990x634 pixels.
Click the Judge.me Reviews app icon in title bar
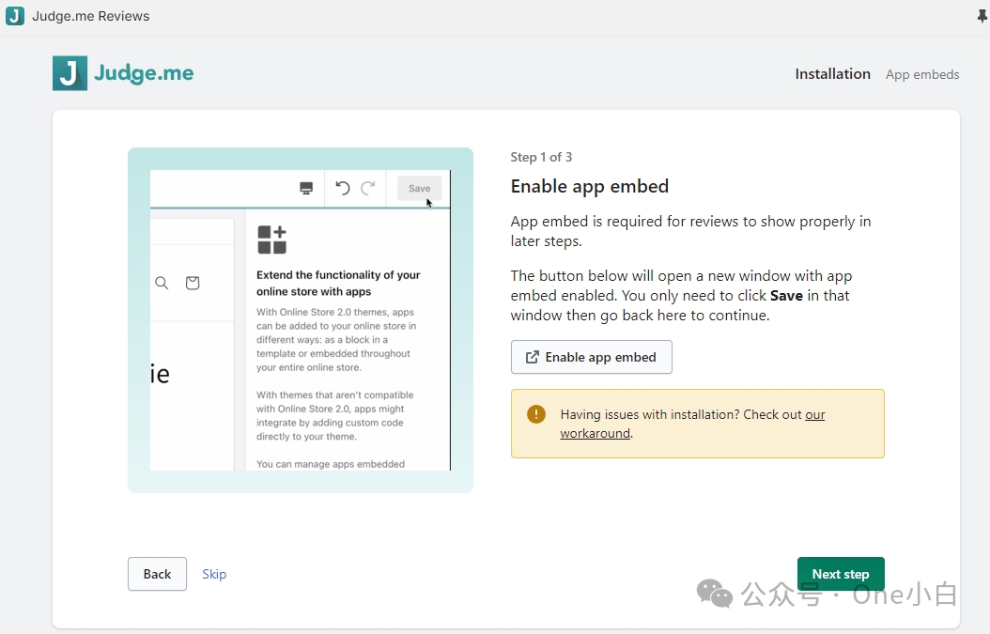[15, 16]
